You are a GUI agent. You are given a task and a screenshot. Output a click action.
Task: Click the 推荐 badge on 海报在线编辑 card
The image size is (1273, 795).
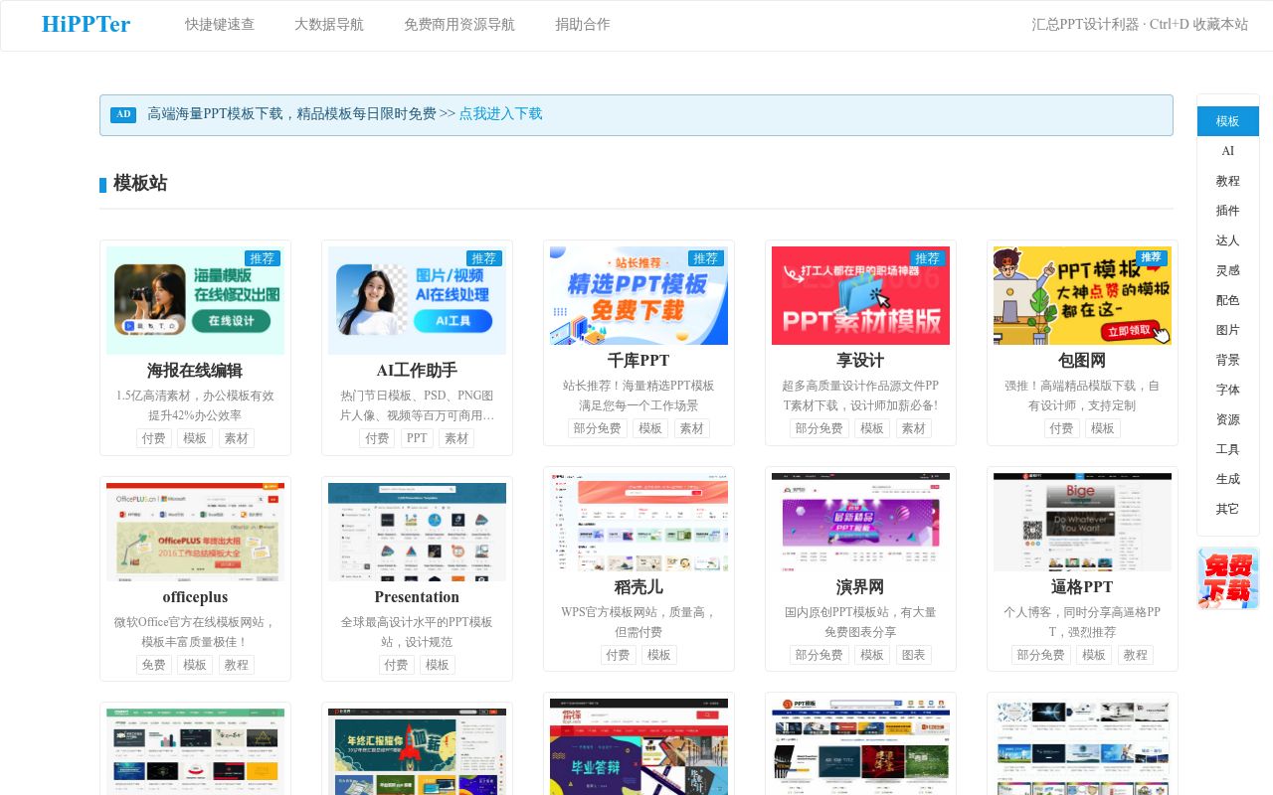pyautogui.click(x=263, y=258)
